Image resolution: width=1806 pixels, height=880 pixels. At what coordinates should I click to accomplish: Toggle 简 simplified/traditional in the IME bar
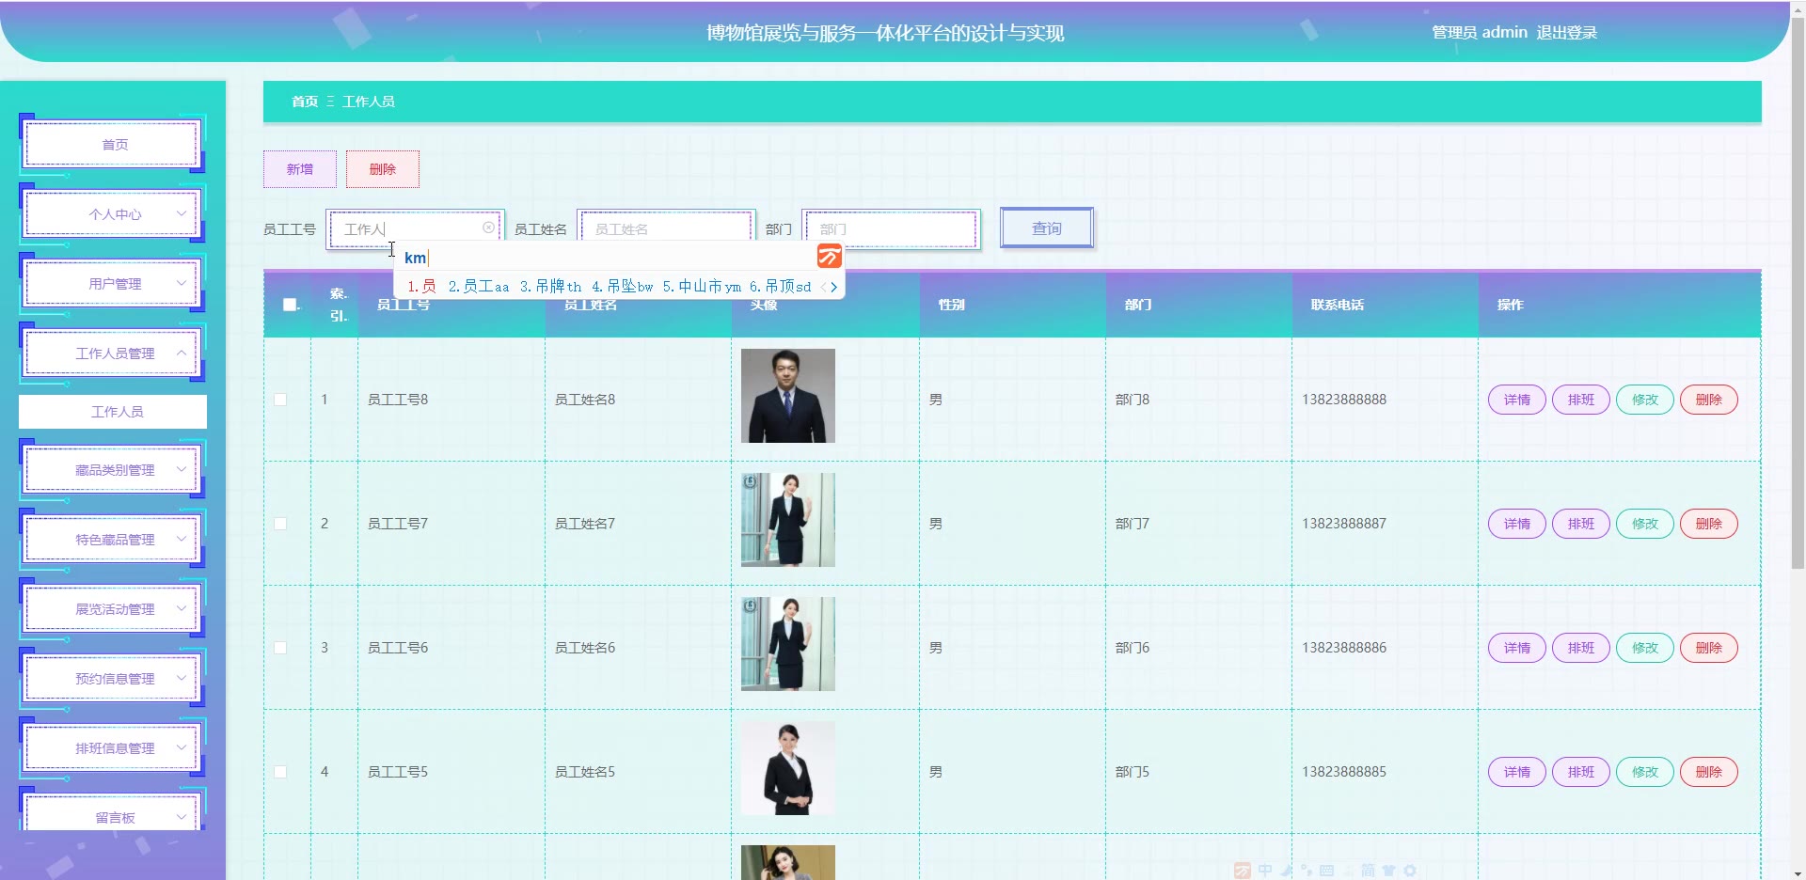(1368, 871)
